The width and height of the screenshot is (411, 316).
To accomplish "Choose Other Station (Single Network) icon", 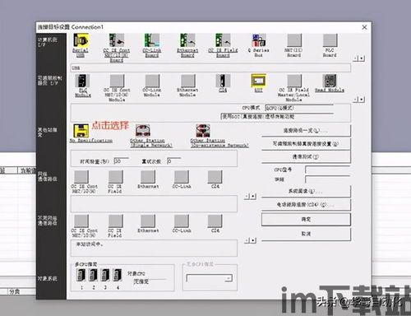I will [143, 131].
